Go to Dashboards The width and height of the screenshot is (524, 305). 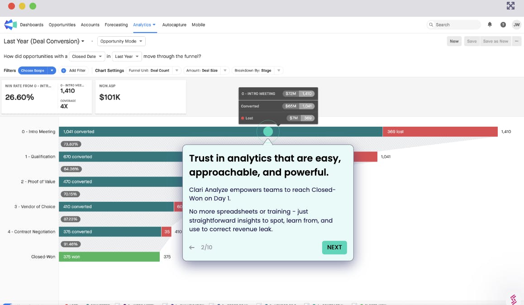[x=32, y=25]
